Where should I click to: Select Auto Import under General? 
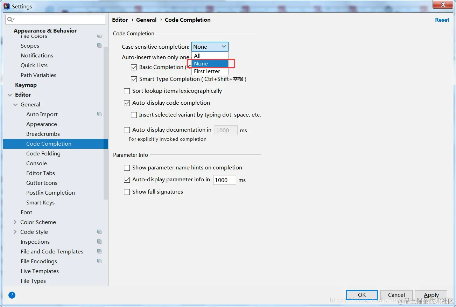(42, 114)
